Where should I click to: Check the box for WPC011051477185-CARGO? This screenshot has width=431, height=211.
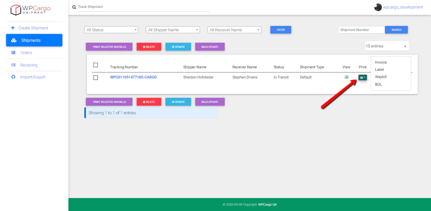(95, 78)
